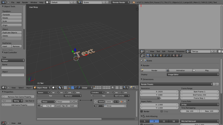This screenshot has height=125, width=223.
Task: Open the Render tab in Properties editor
Action: 148,56
